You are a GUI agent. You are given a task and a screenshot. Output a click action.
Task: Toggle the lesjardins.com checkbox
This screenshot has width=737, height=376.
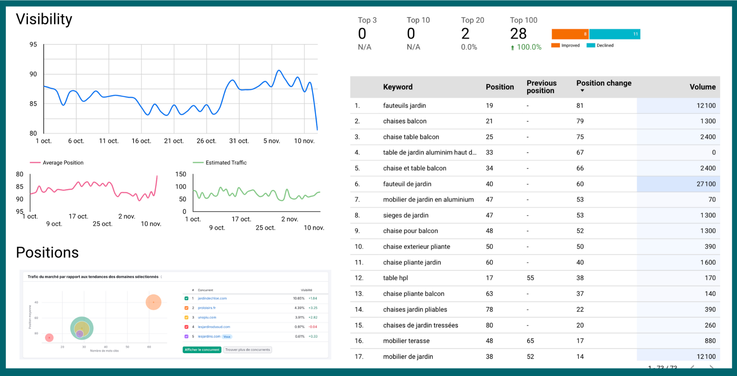tap(186, 336)
